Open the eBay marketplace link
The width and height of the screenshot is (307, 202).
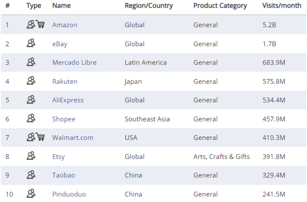tap(60, 44)
